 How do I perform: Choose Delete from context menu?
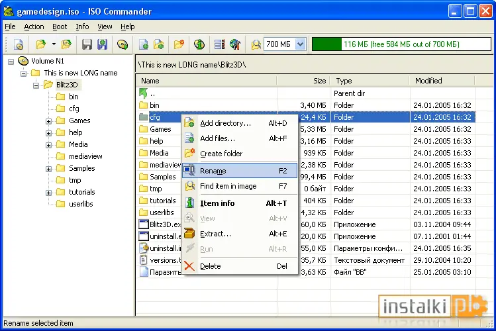240,266
